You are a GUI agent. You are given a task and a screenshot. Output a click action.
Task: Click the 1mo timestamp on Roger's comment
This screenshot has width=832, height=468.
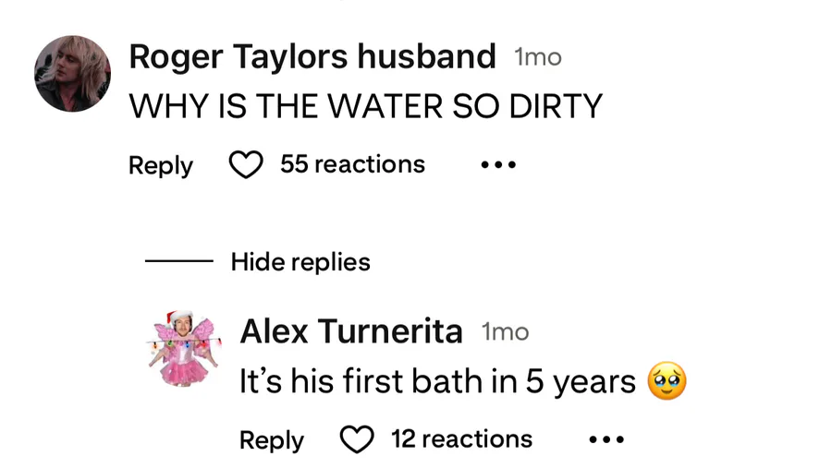pos(538,57)
